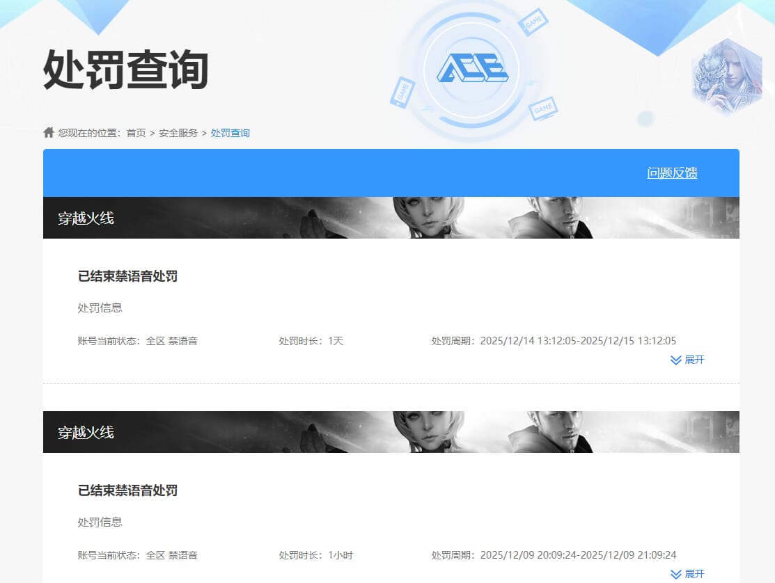Click the period 2025/12/14 13:12:05-2025/12/15 13:12:05
Image resolution: width=775 pixels, height=583 pixels.
tap(578, 341)
